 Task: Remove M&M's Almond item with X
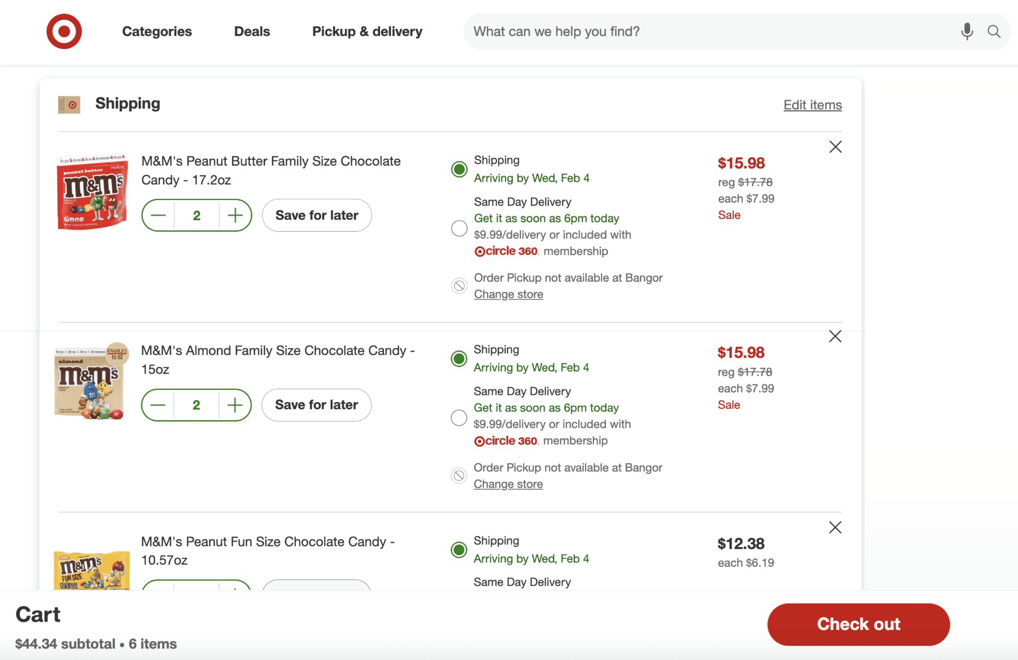coord(835,337)
